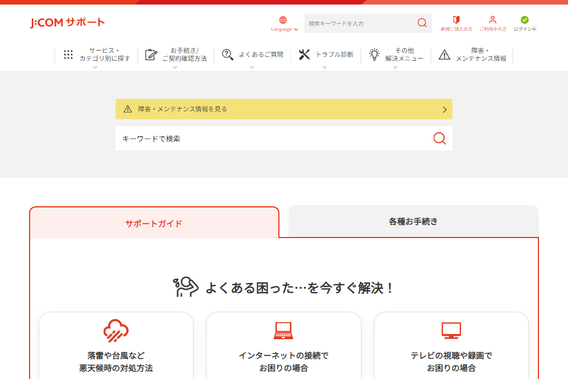The image size is (568, 379).
Task: Click the wrench icon for トラブル診断
Action: coord(303,55)
